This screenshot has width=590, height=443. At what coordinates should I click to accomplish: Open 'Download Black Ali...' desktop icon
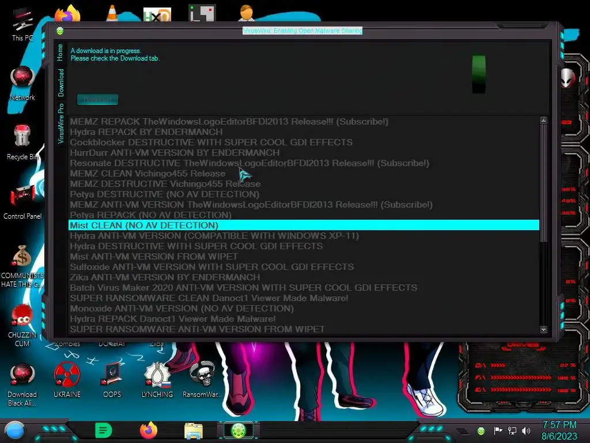click(22, 385)
